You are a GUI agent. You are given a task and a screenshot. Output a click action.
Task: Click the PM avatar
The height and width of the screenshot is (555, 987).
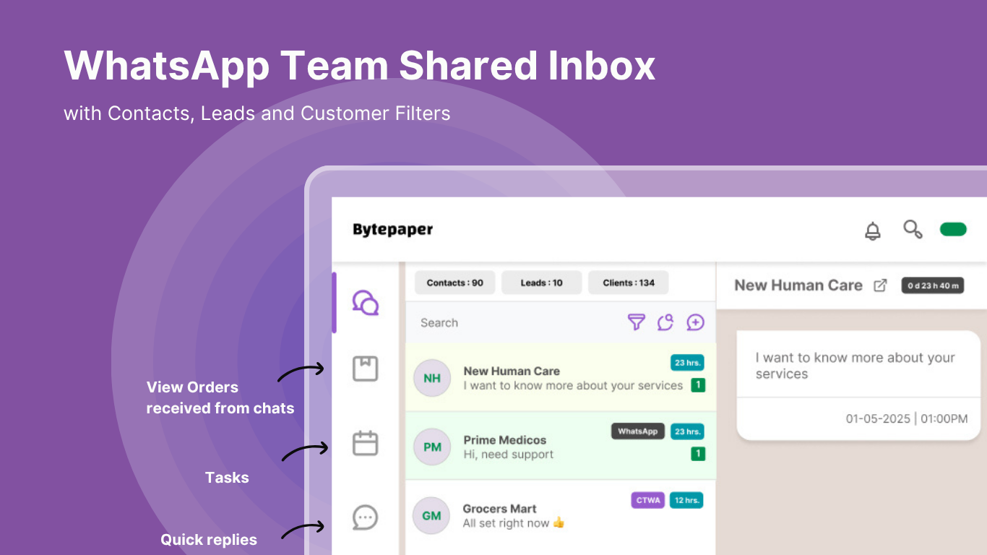pos(432,447)
